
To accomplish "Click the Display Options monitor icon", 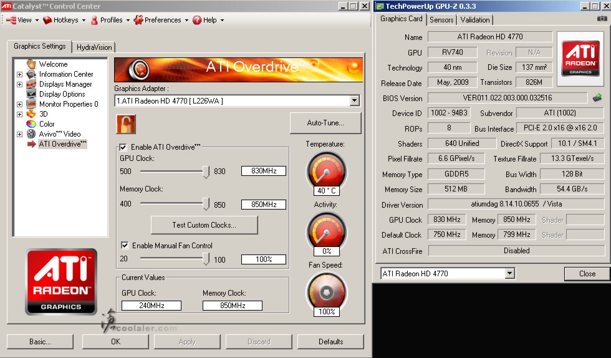I will pos(31,94).
